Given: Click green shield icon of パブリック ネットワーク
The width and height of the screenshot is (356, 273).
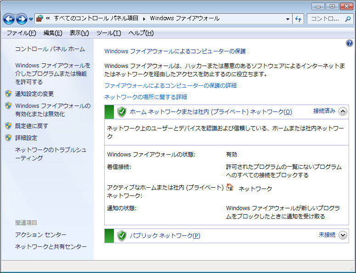Looking at the screenshot, I should tap(122, 236).
